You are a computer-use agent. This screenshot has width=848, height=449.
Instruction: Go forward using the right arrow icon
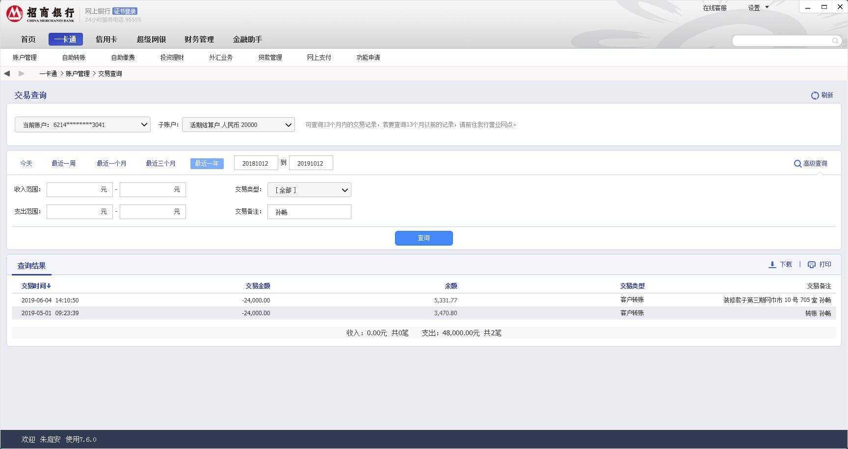coord(22,74)
